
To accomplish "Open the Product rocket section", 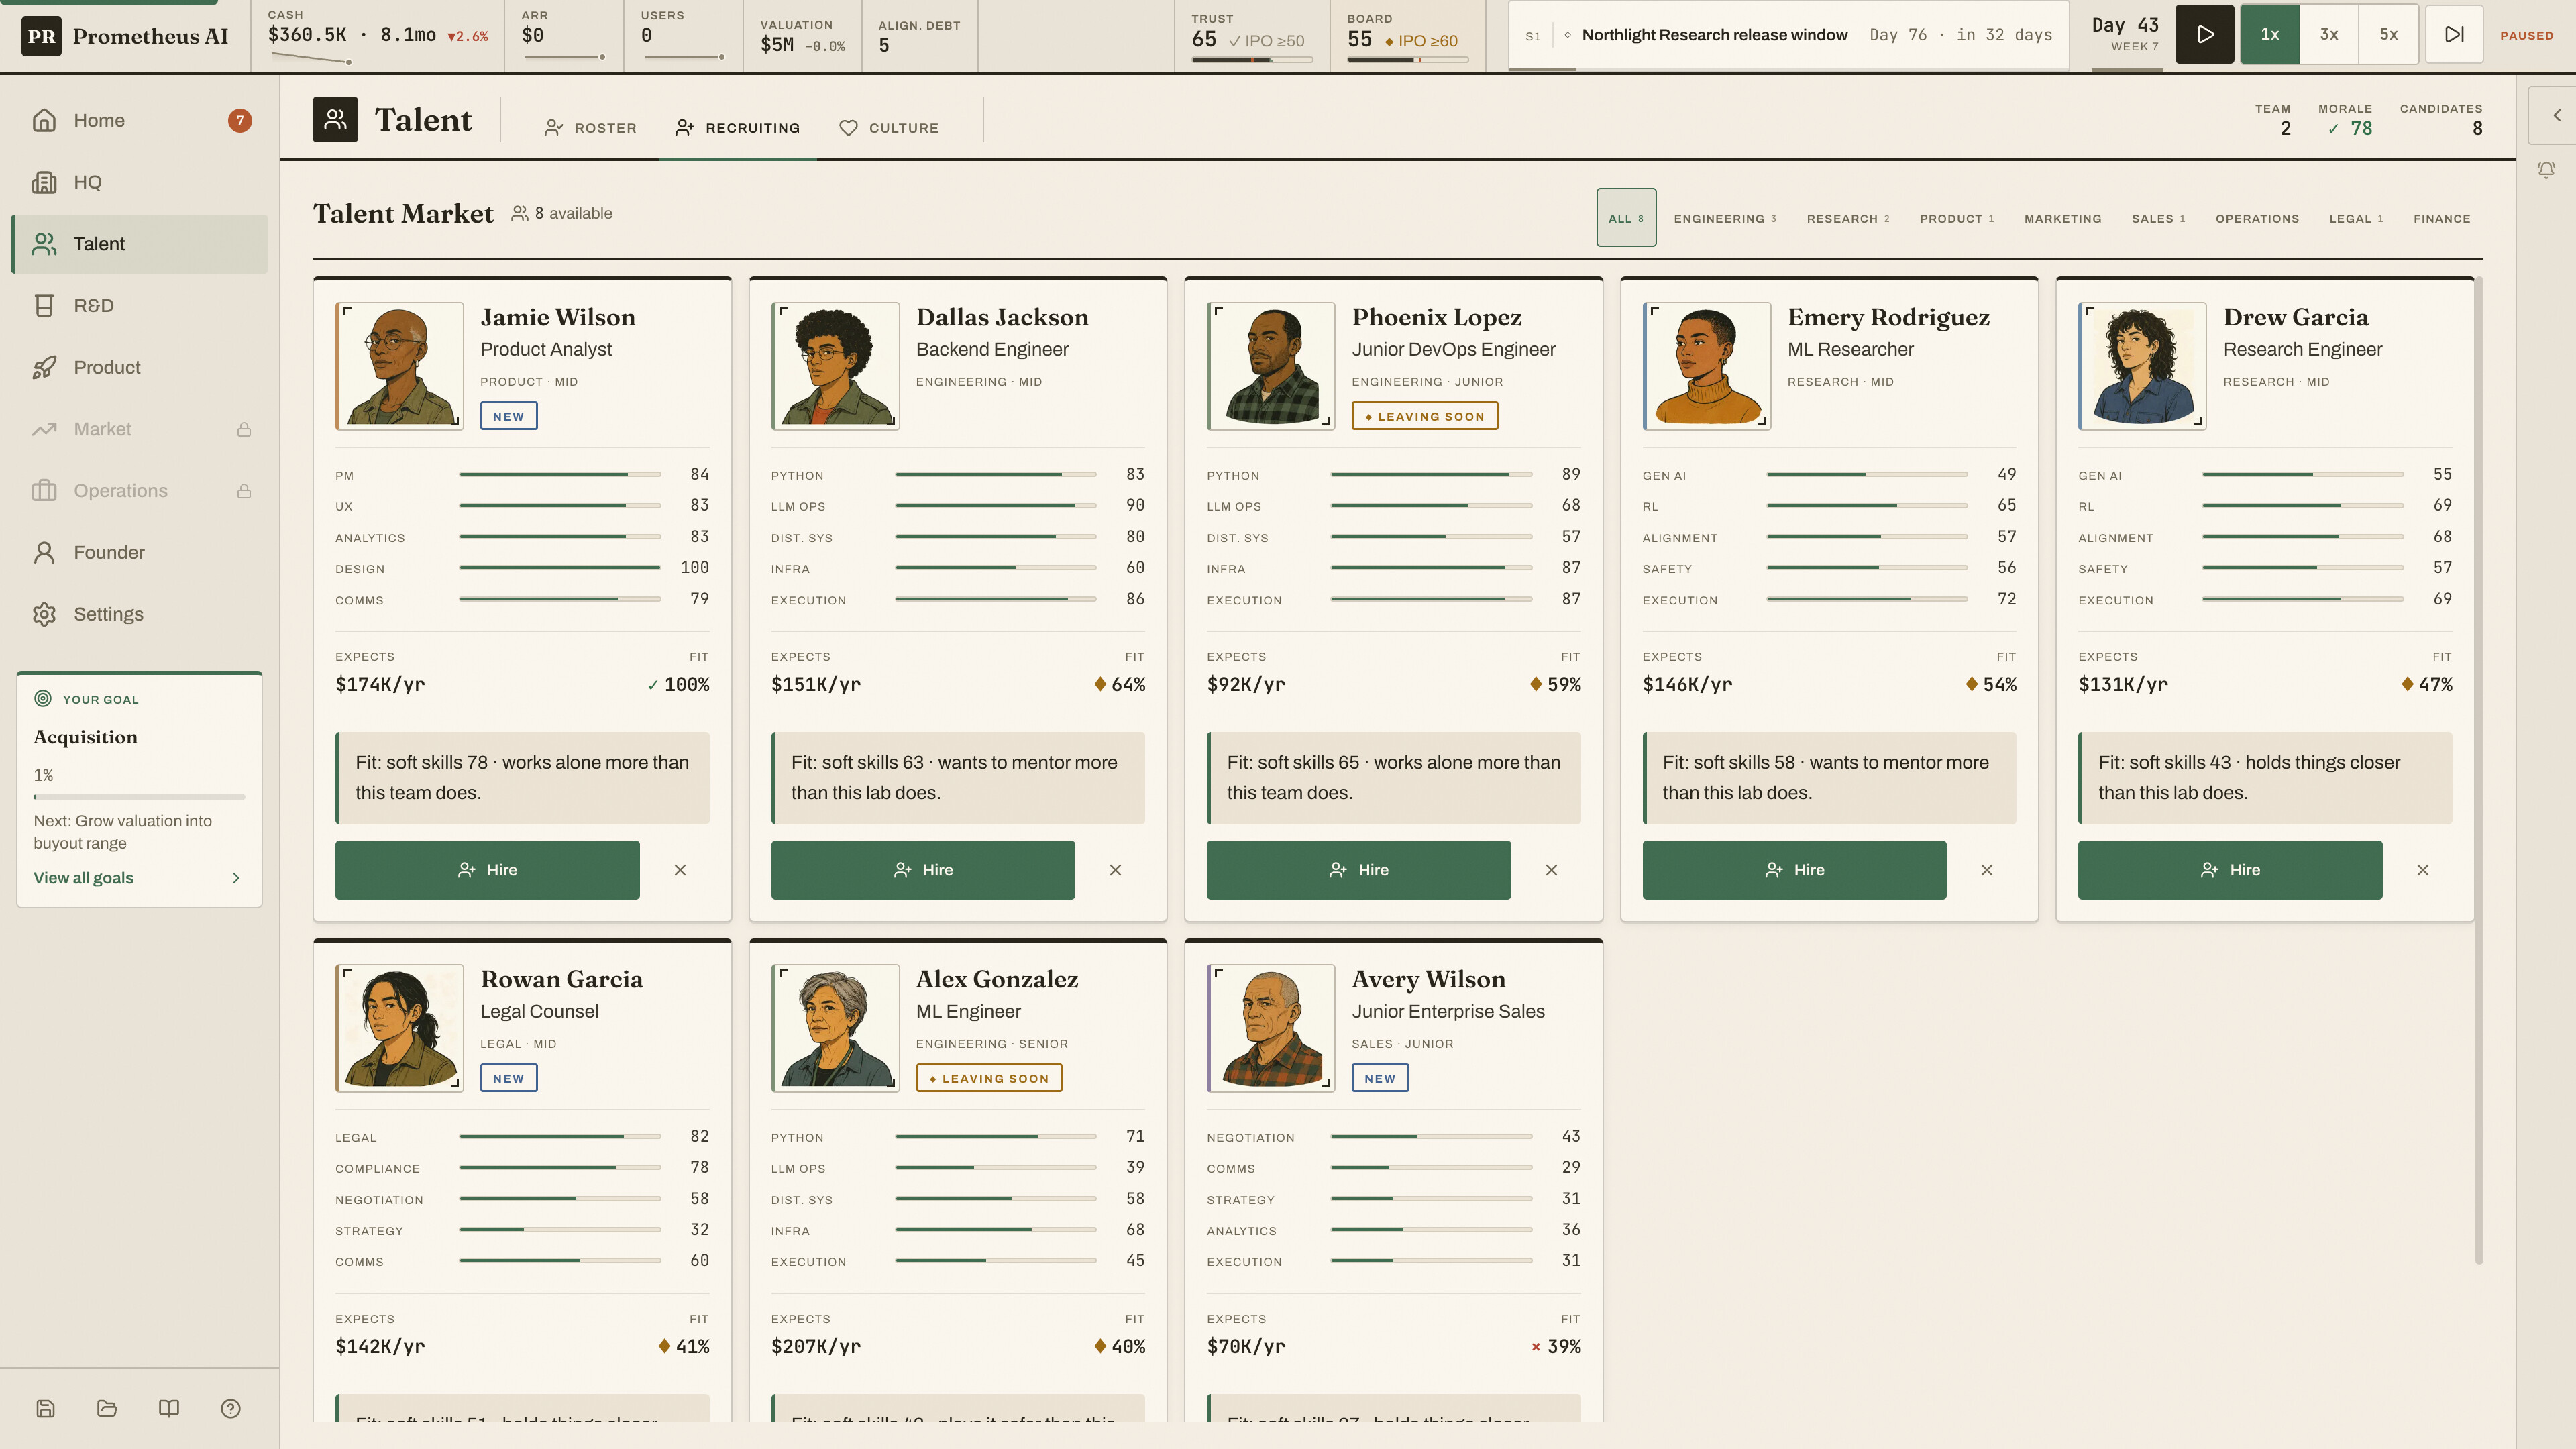I will (x=139, y=367).
